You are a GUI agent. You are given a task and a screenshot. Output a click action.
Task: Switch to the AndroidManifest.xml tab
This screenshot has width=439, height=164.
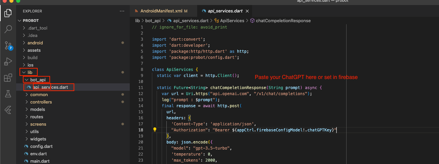tap(161, 11)
